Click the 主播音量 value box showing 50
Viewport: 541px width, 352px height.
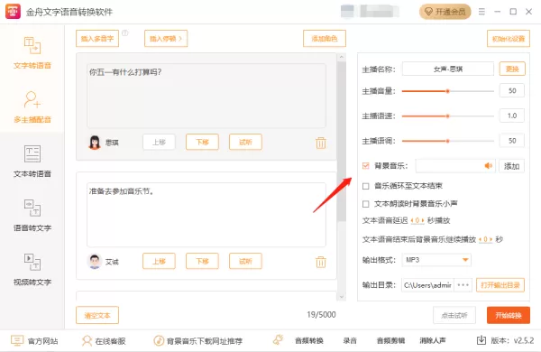tap(512, 91)
